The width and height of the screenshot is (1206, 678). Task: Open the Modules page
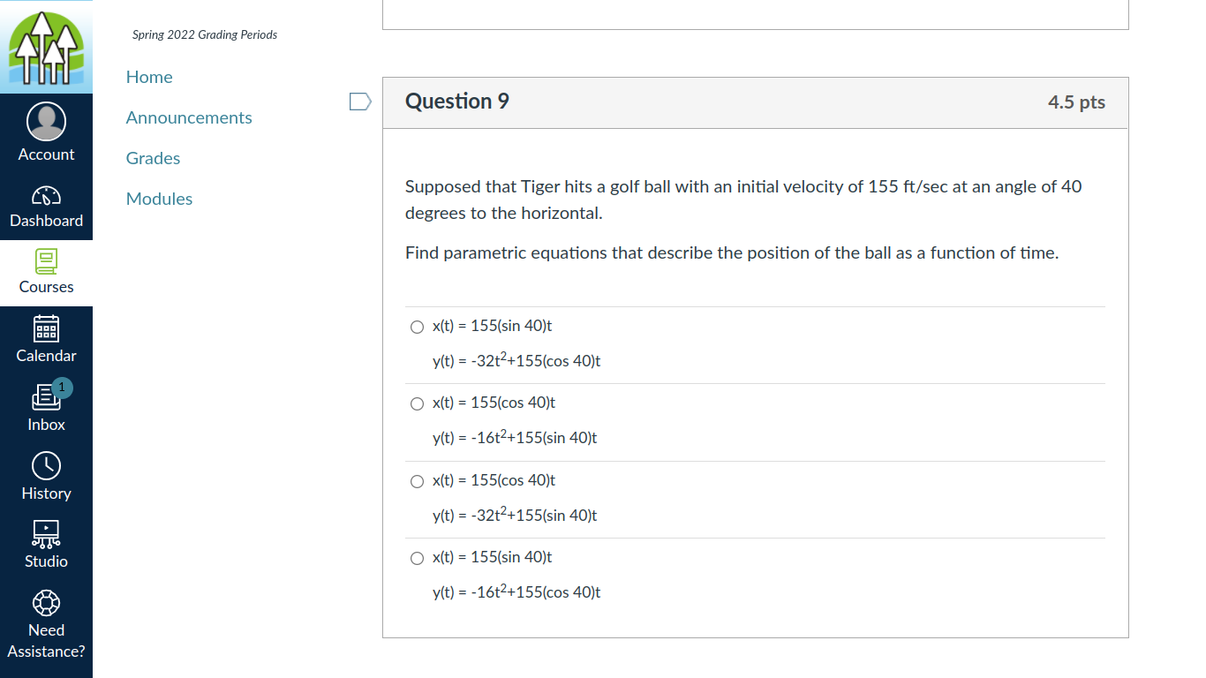pos(159,199)
